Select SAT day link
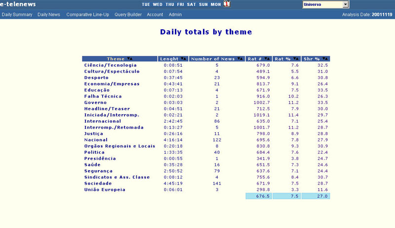 click(192, 4)
